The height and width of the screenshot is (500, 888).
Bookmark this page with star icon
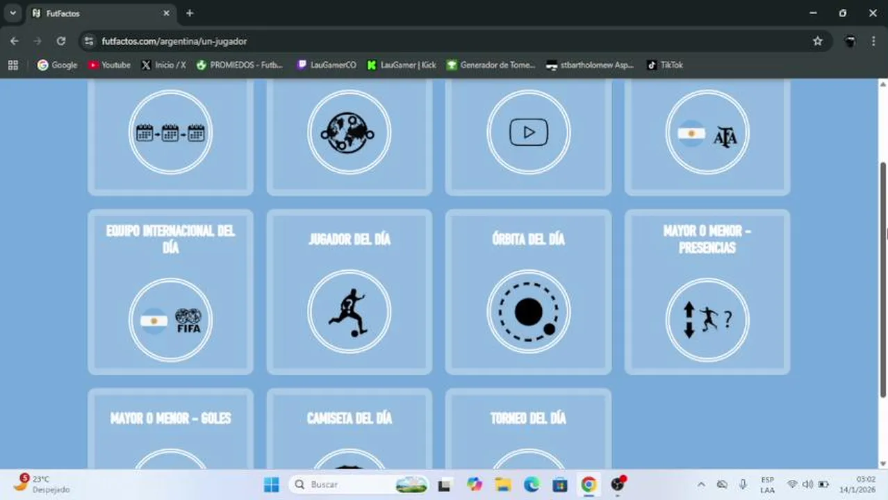click(818, 41)
